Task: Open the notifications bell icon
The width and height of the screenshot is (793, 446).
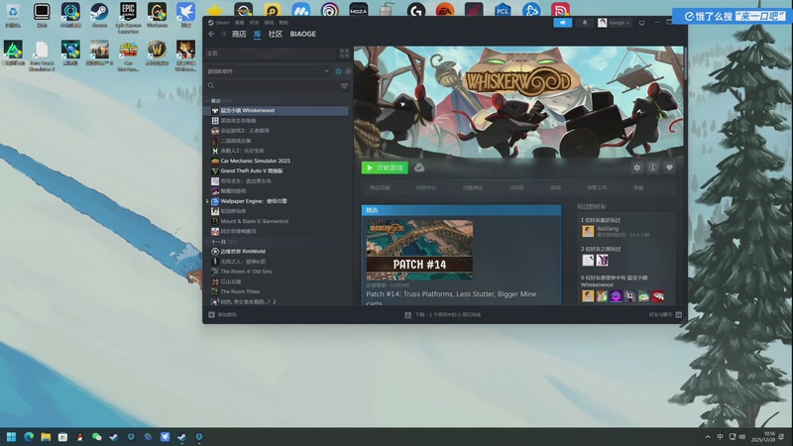Action: point(585,23)
